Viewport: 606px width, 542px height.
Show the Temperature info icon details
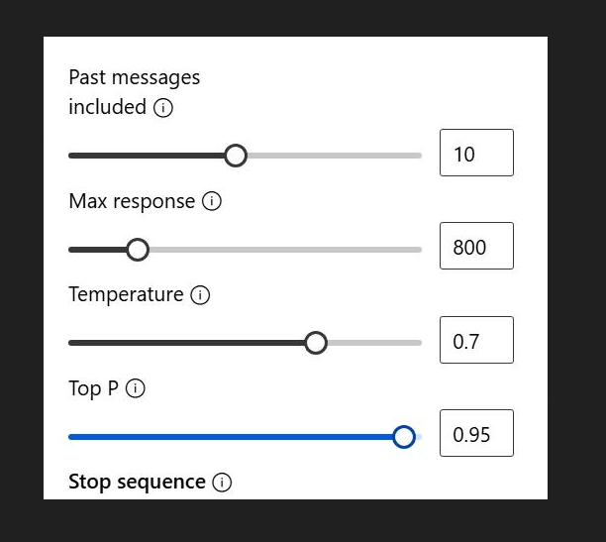point(200,295)
